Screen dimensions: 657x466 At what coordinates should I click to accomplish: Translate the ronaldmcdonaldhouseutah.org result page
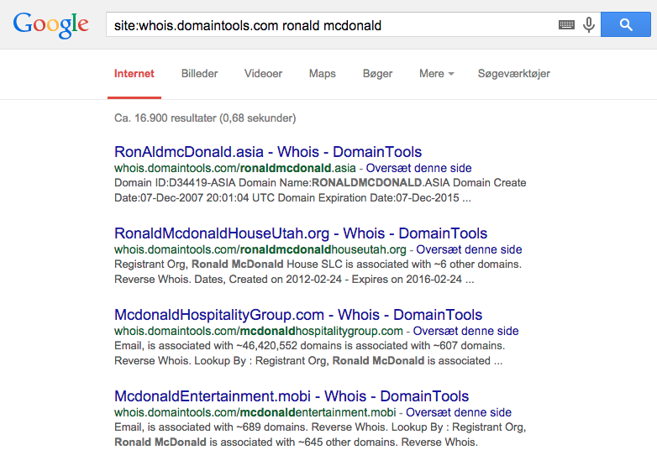[469, 249]
